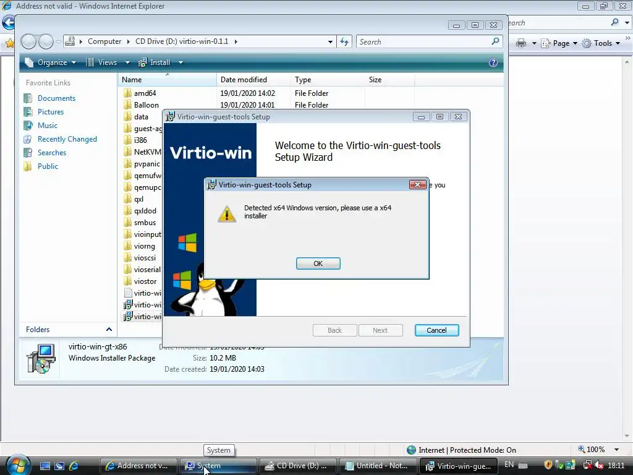Click the Explorer Search input field
Viewport: 633px width, 475px height.
(x=422, y=41)
